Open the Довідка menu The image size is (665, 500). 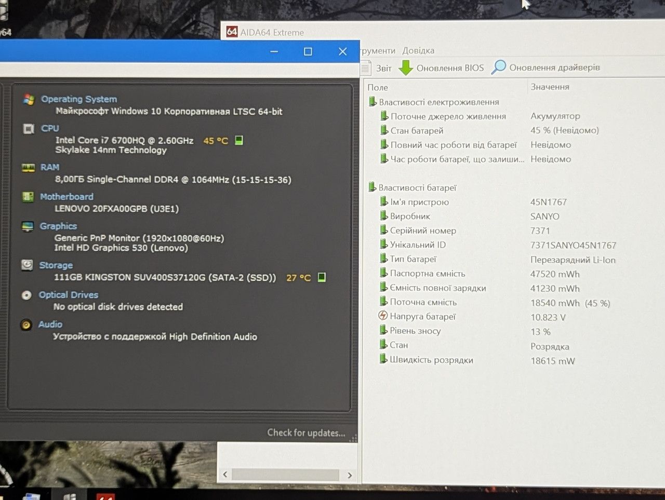418,50
